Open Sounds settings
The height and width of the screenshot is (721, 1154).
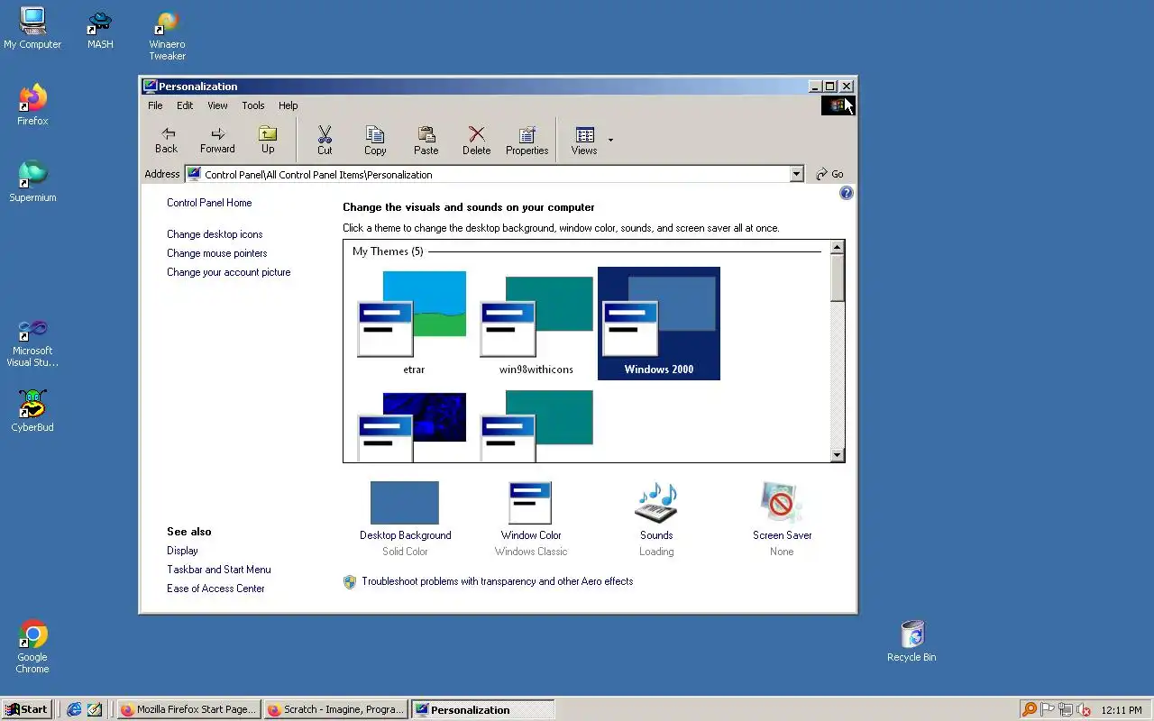tap(656, 518)
